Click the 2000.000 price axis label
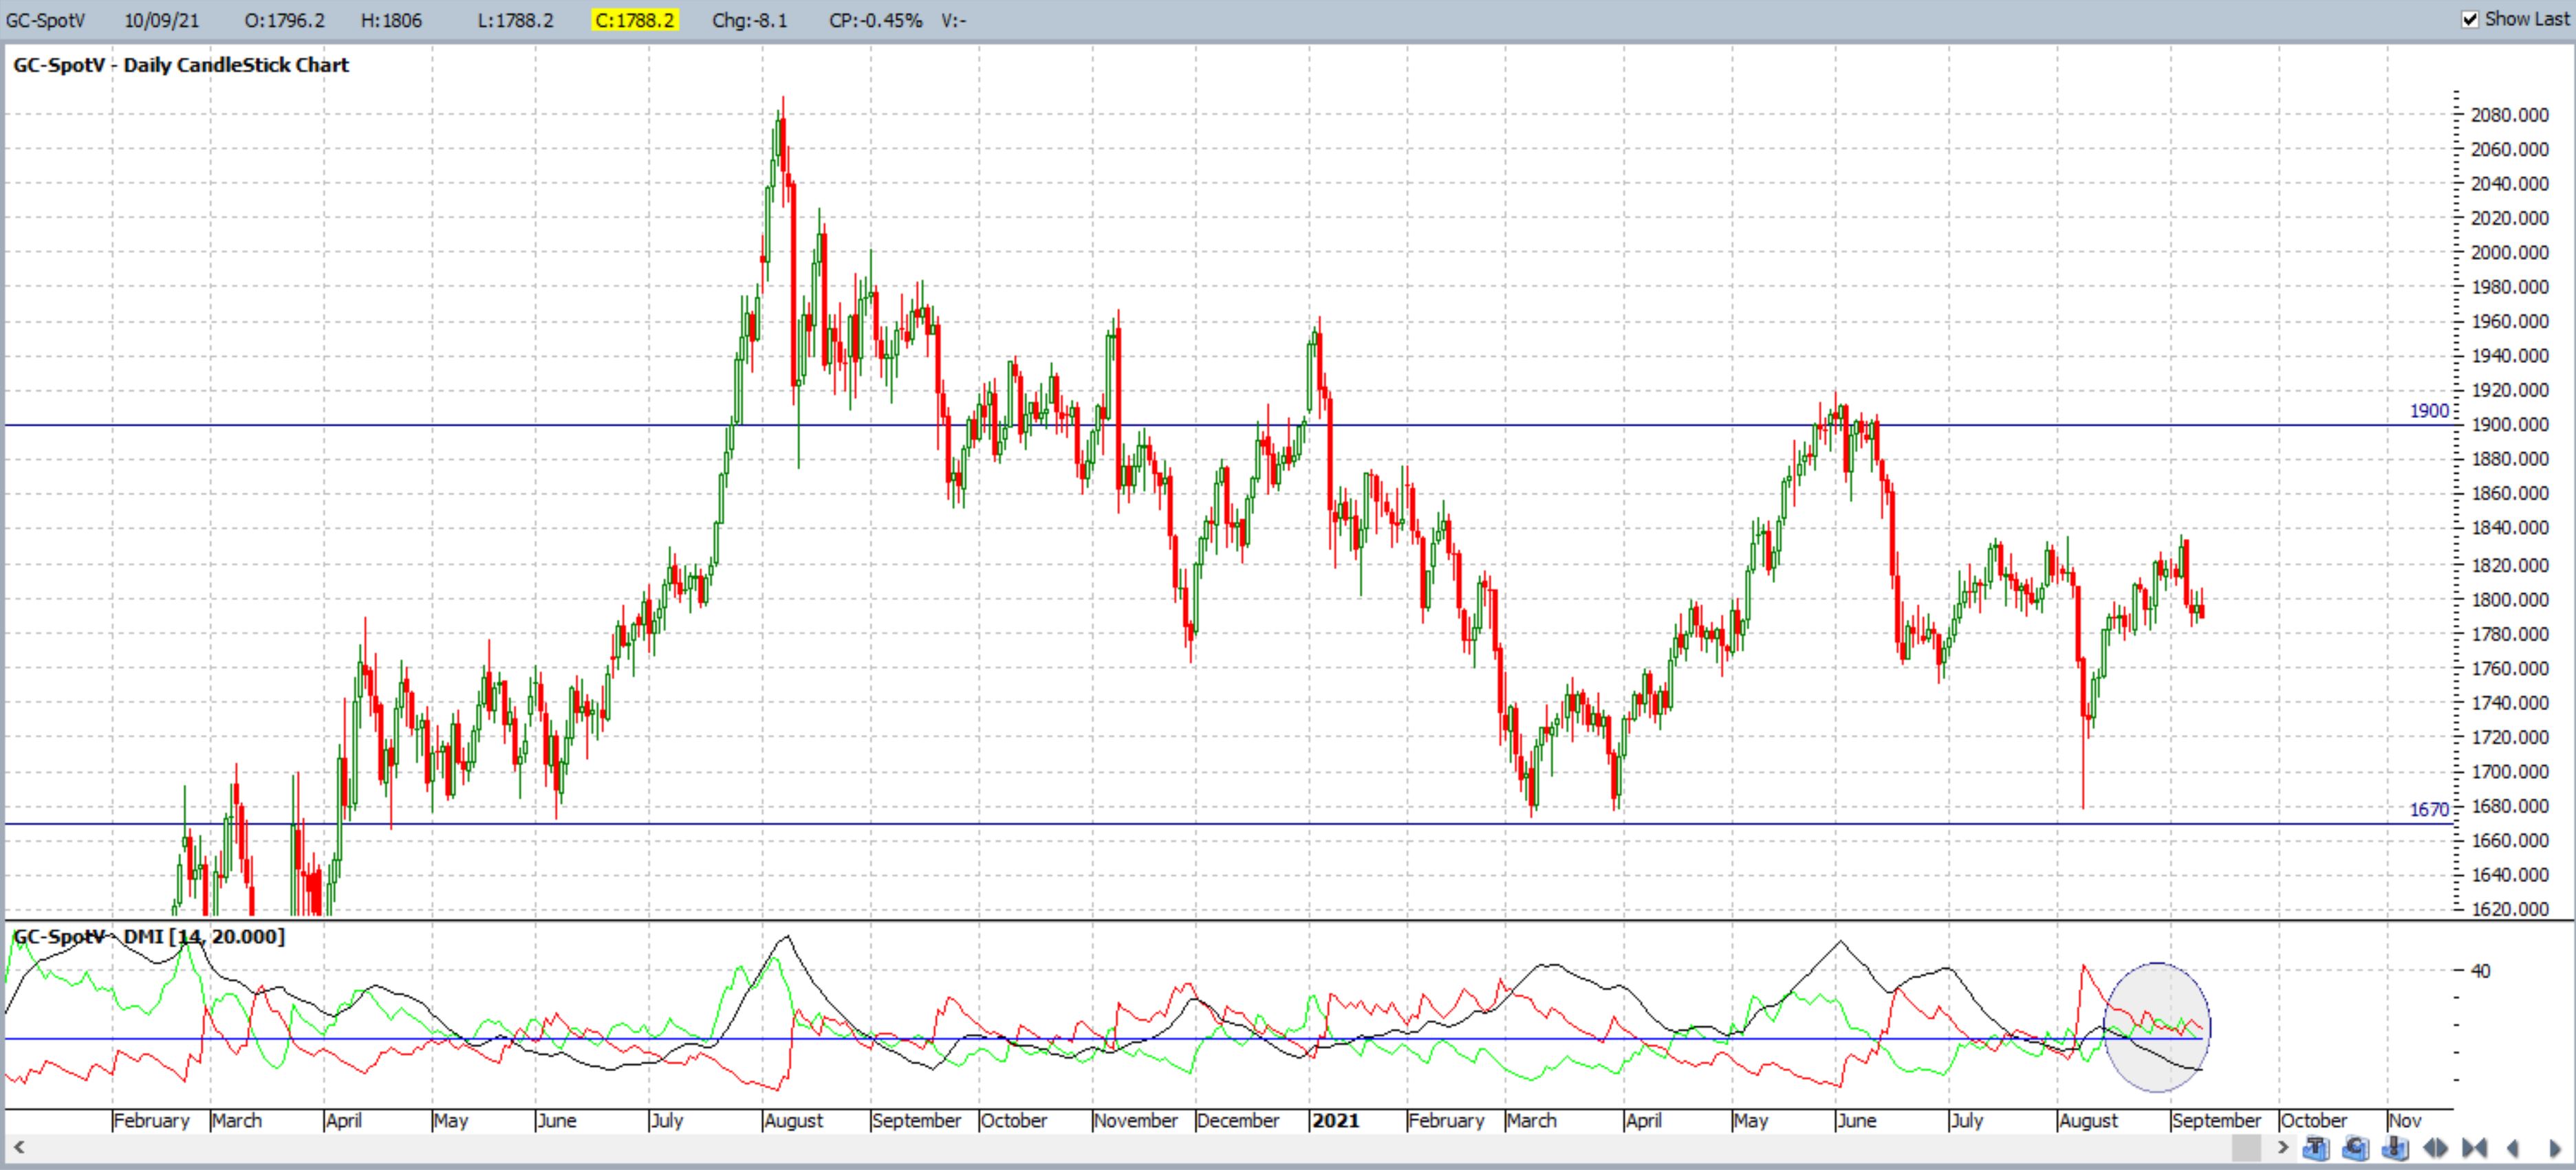This screenshot has height=1170, width=2576. [2509, 253]
